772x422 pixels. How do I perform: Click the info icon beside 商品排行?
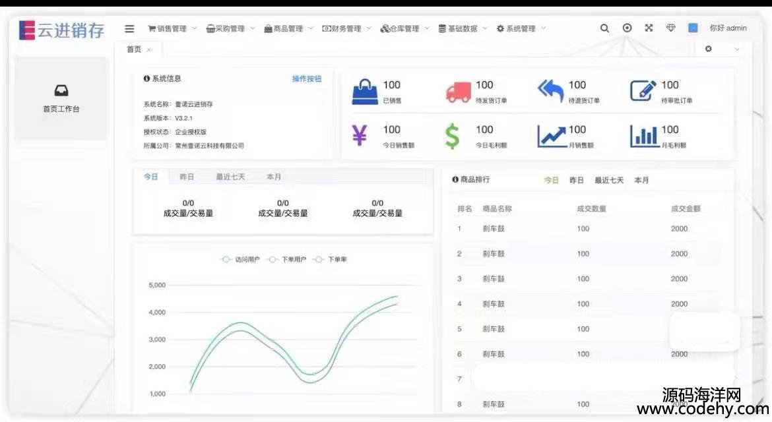point(455,179)
